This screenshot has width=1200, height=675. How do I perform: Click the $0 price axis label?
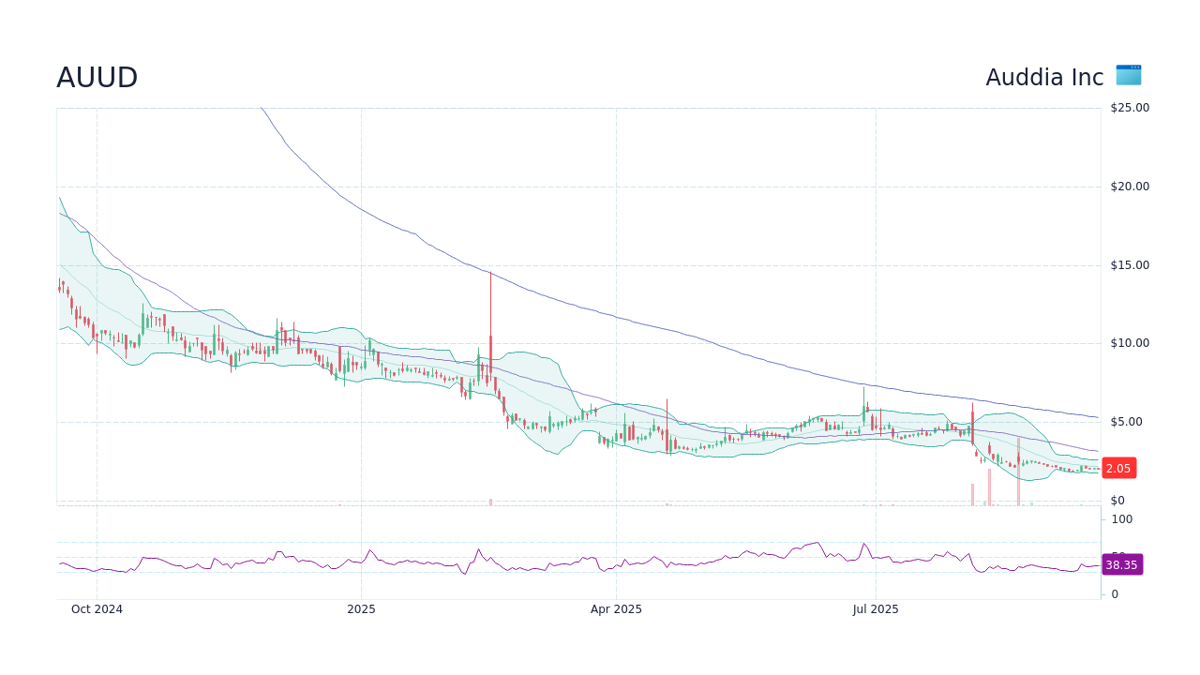point(1117,501)
